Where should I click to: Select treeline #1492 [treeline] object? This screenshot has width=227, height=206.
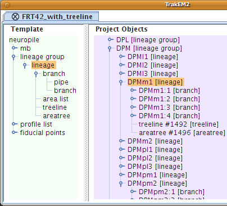tap(179, 124)
